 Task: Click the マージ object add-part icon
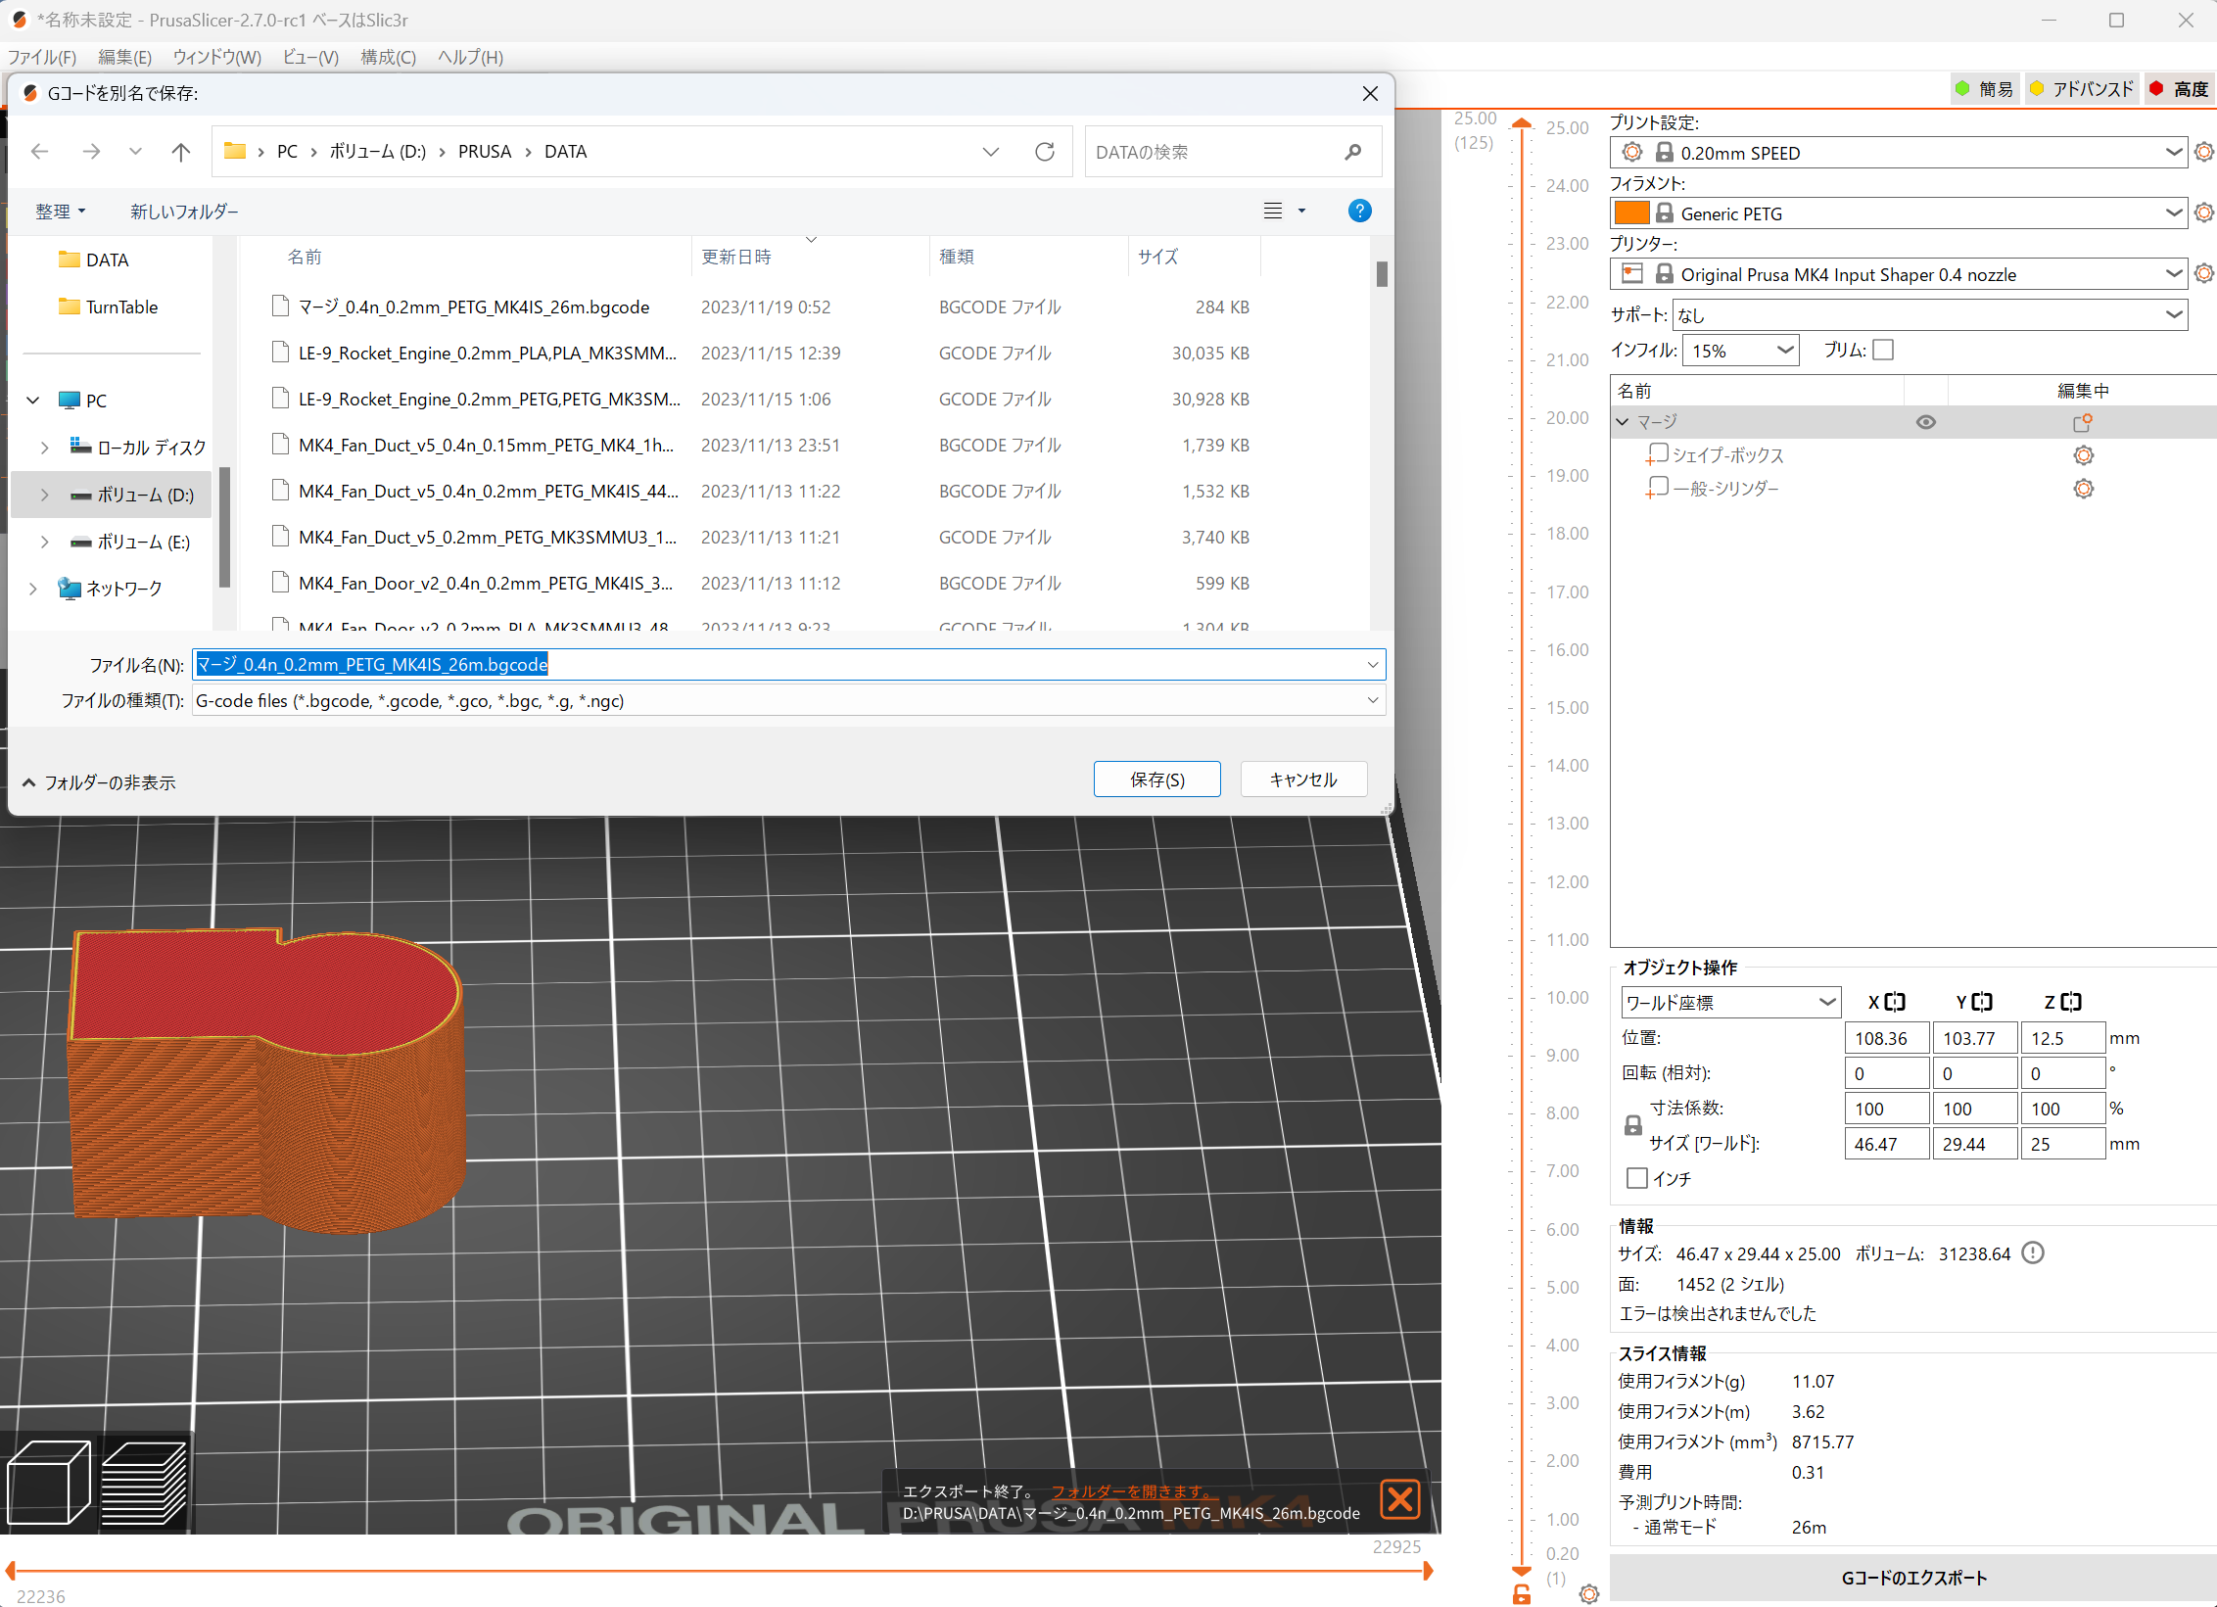[2082, 422]
